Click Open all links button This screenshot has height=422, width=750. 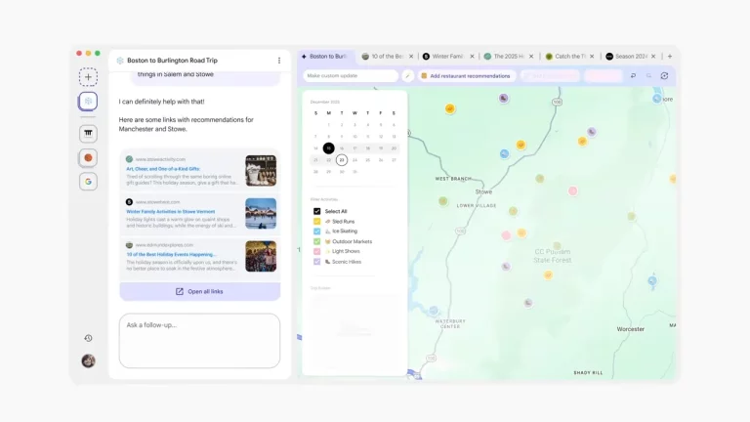point(199,291)
